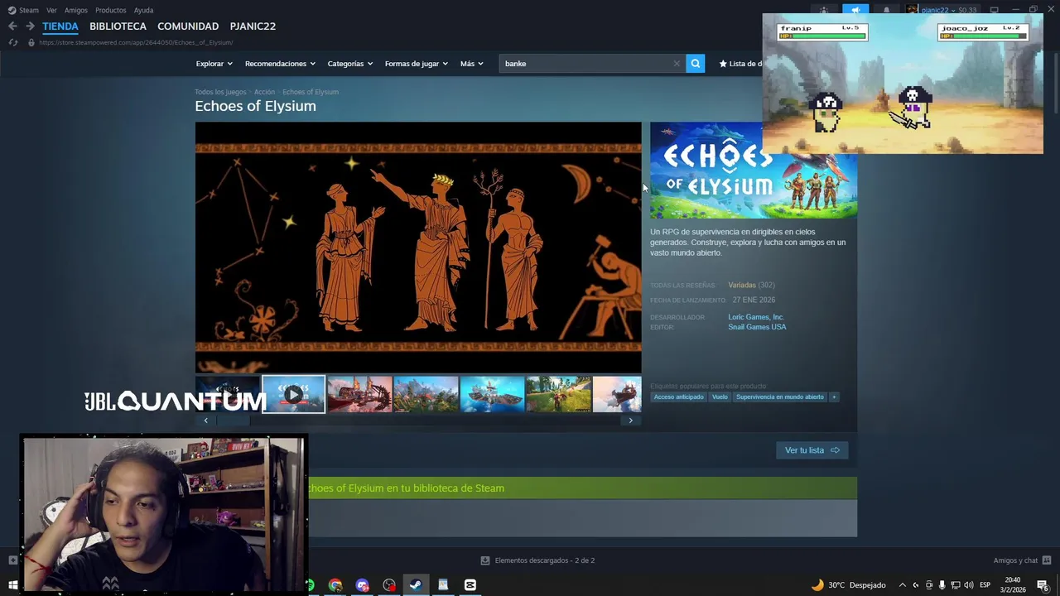
Task: Expand the Más dropdown
Action: 472,64
